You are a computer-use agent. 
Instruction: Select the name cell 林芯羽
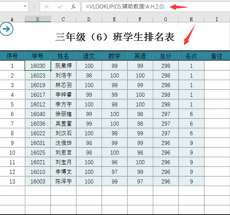coord(63,85)
